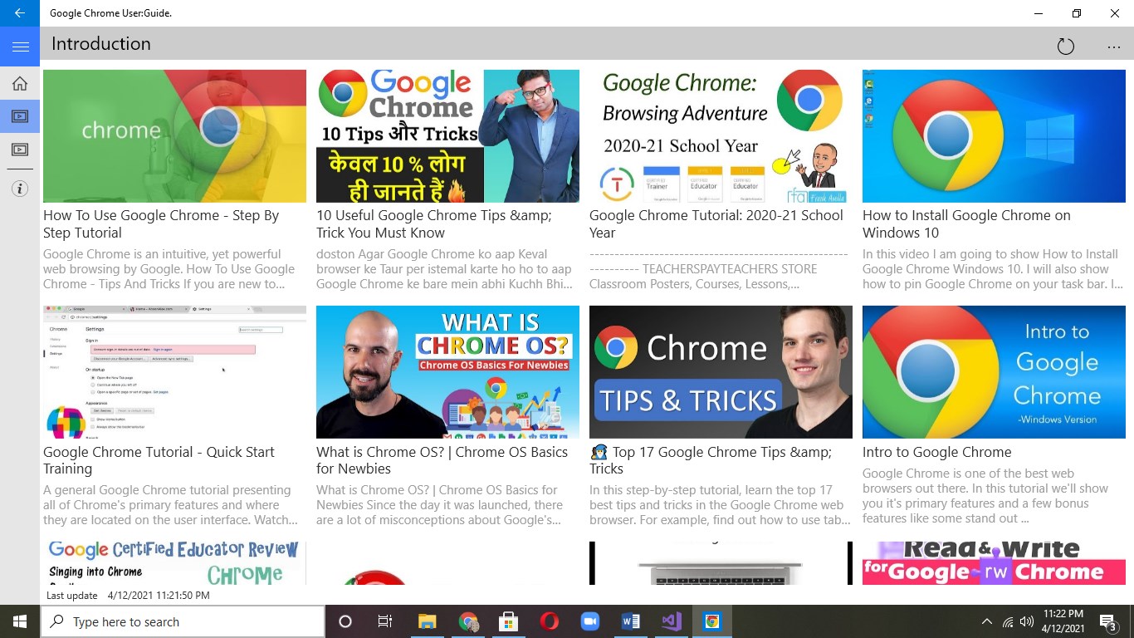Click the 'Intro to Google Chrome' title text
This screenshot has height=638, width=1134.
pos(936,452)
